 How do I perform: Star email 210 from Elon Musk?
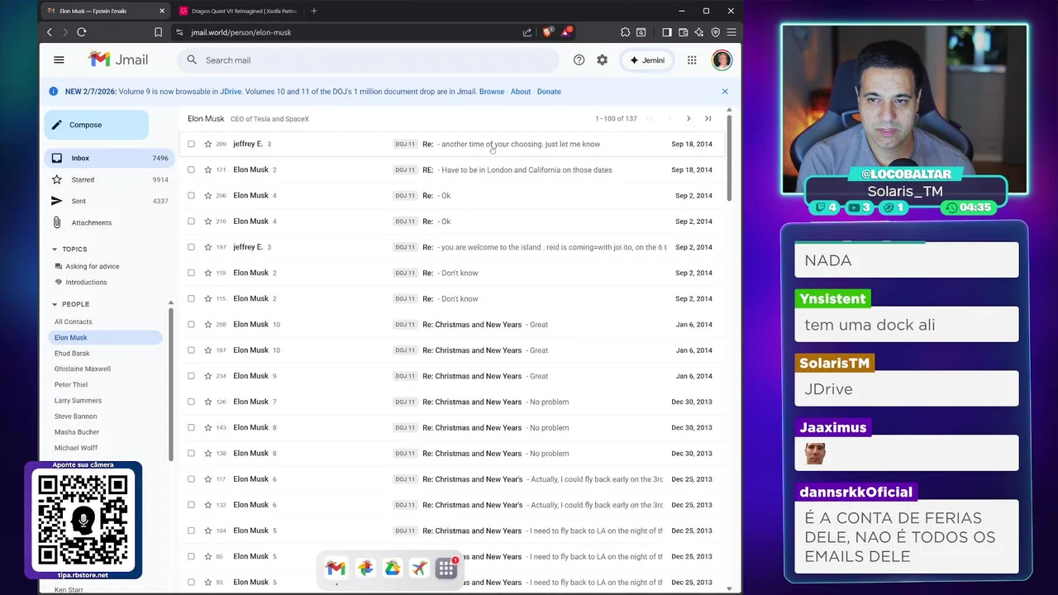click(207, 221)
